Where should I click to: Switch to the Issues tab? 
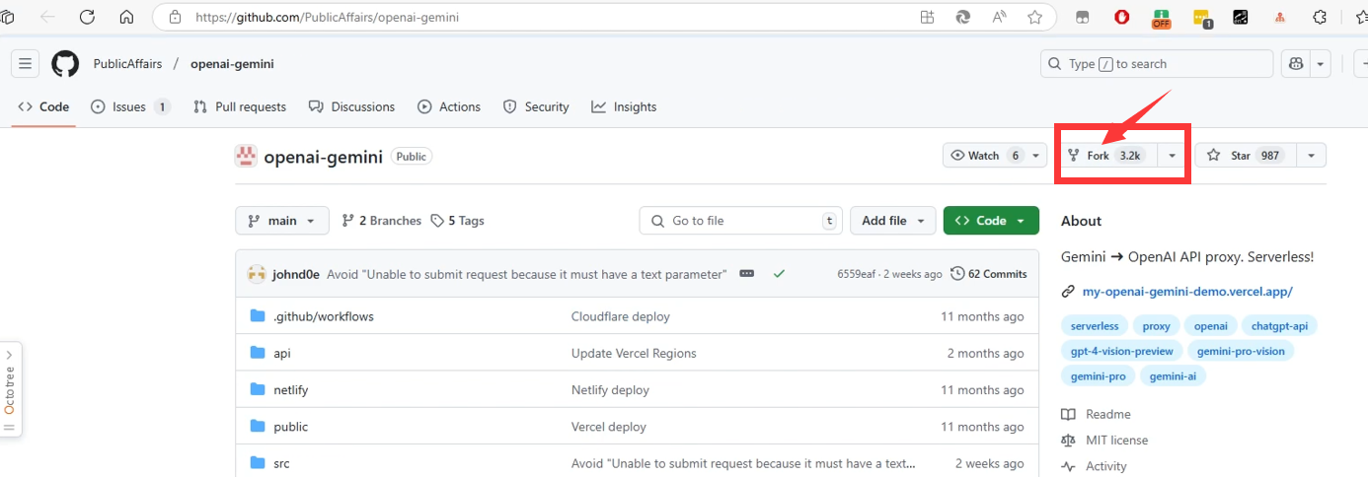(x=130, y=106)
